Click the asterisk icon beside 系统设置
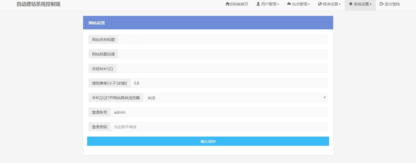Image resolution: width=416 pixels, height=163 pixels. (x=351, y=4)
